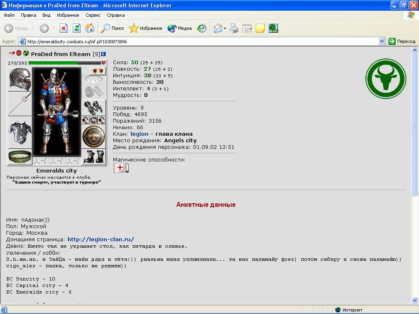Click the Переход go button
The height and width of the screenshot is (314, 419).
pos(402,41)
